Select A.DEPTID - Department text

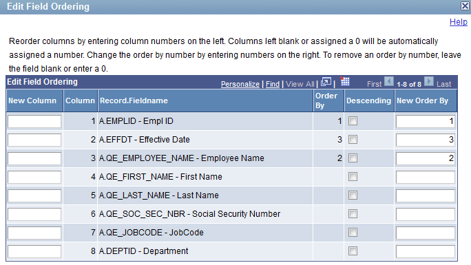[x=144, y=251]
